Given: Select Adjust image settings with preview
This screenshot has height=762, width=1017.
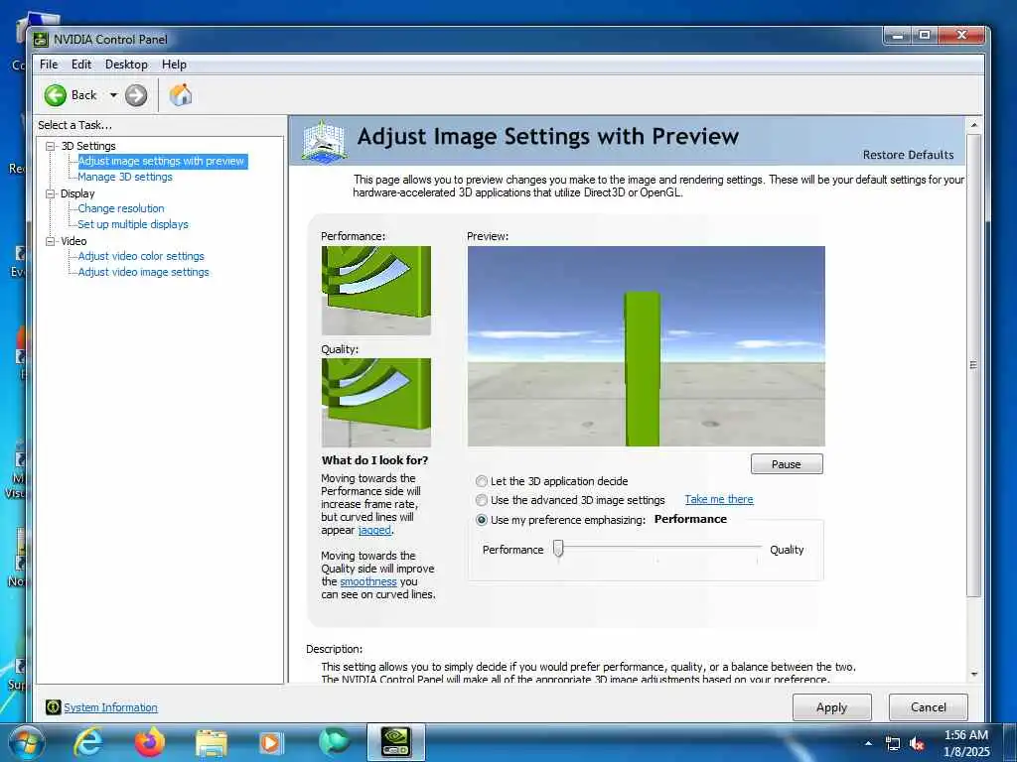Looking at the screenshot, I should (162, 162).
